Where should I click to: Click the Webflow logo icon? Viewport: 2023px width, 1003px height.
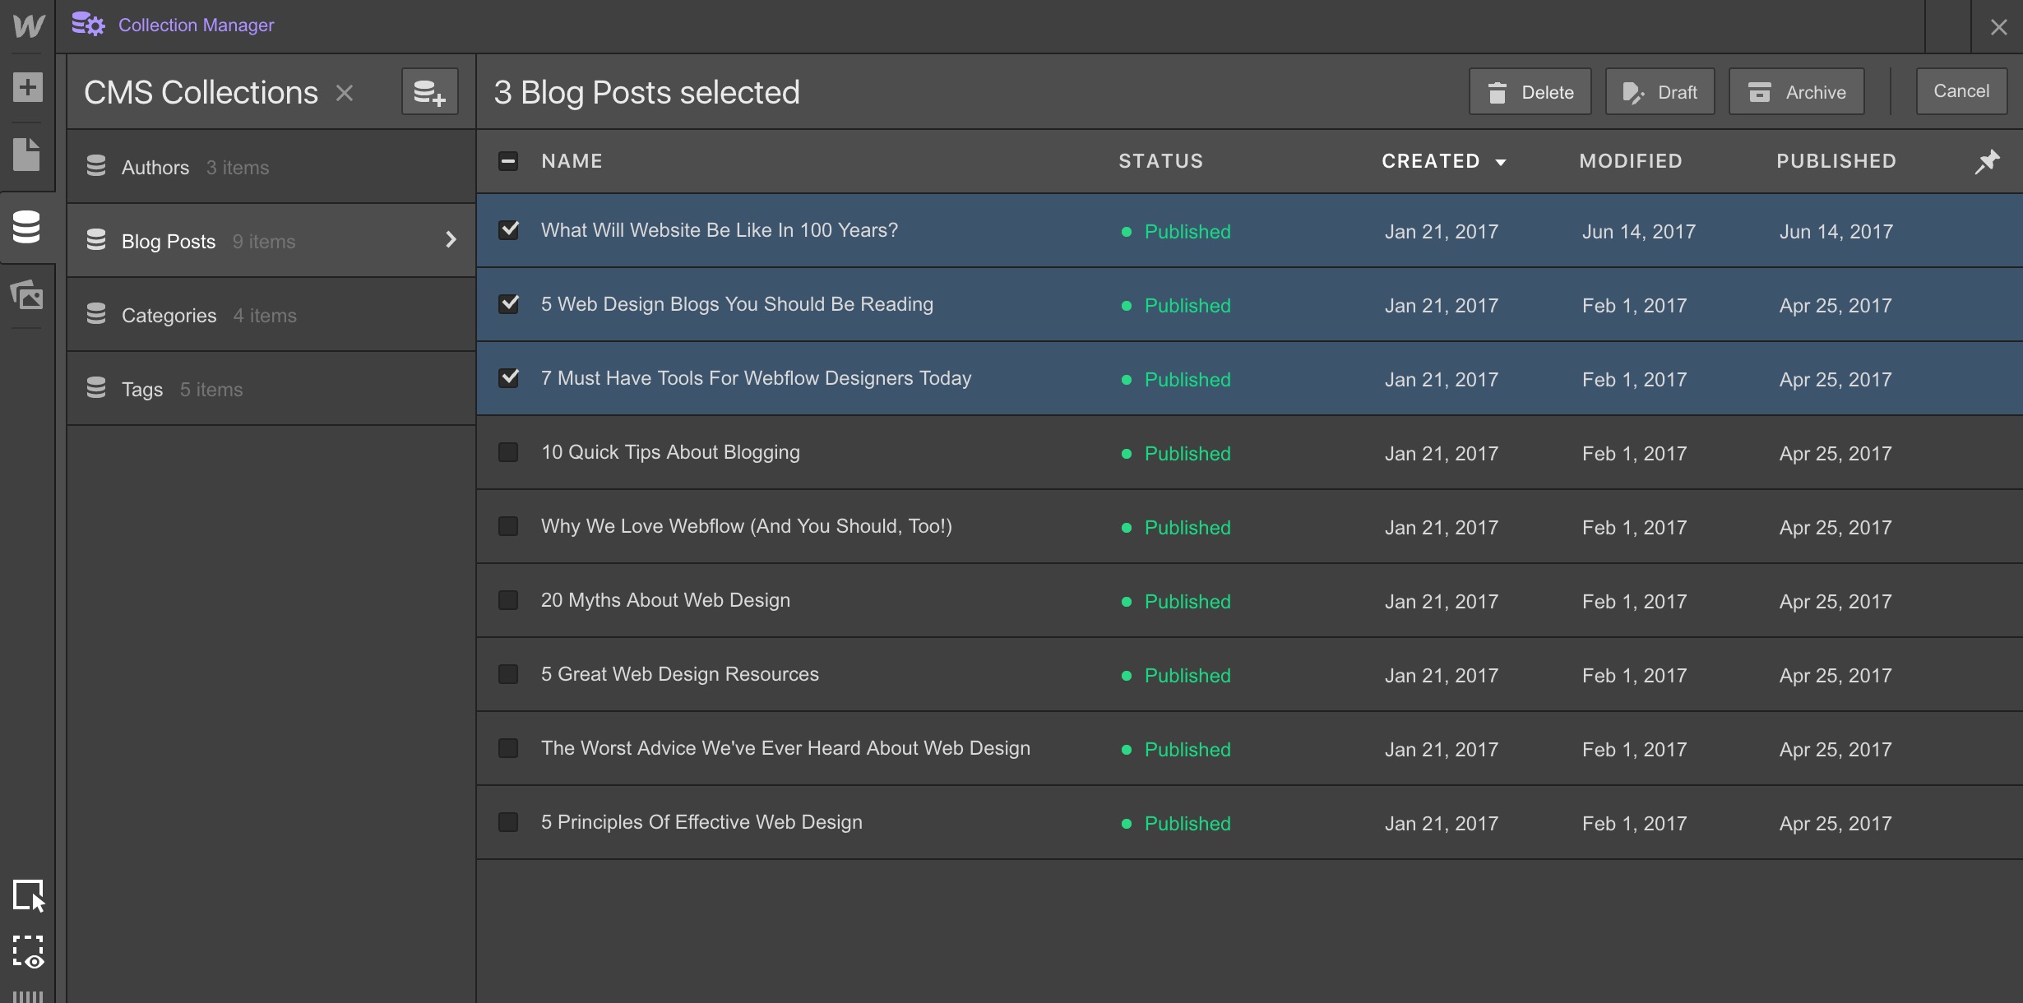28,25
